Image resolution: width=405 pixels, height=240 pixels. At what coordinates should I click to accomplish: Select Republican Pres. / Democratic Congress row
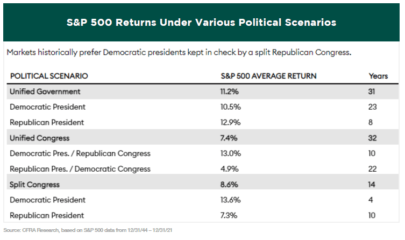pyautogui.click(x=80, y=169)
